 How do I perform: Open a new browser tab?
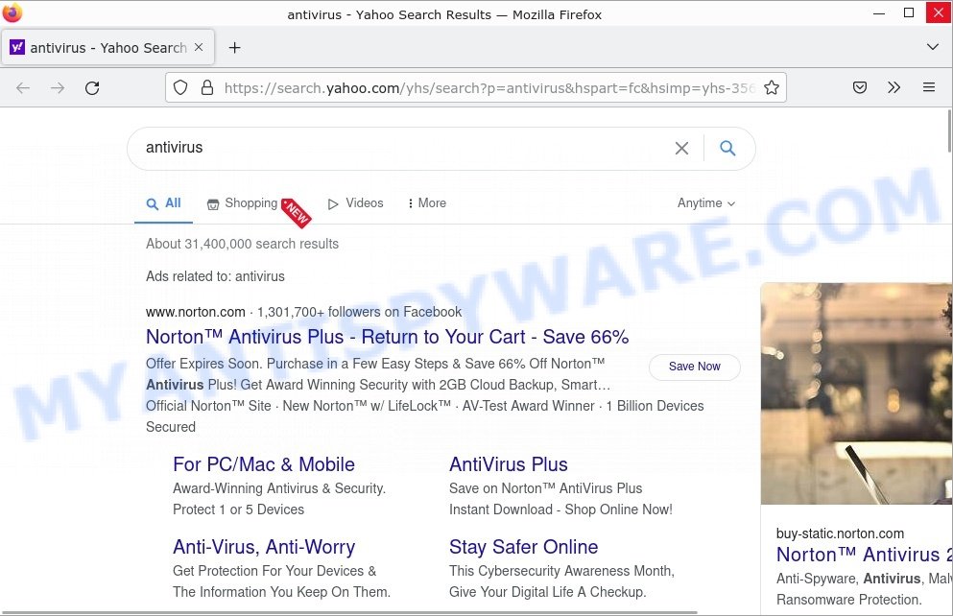(x=234, y=47)
